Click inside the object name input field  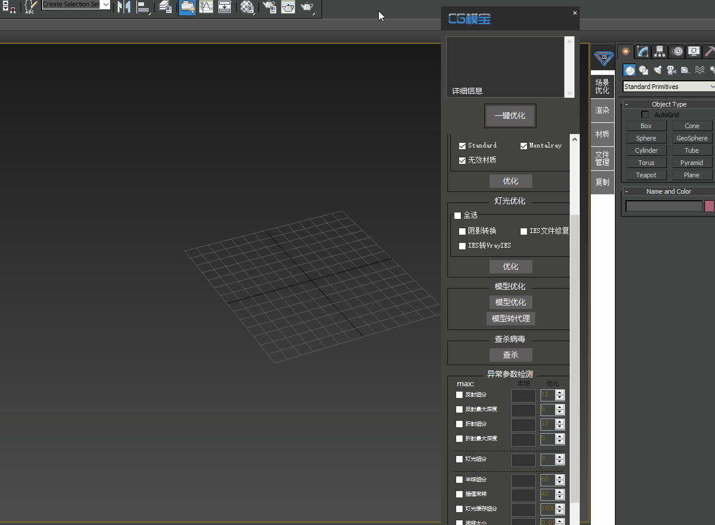coord(664,205)
